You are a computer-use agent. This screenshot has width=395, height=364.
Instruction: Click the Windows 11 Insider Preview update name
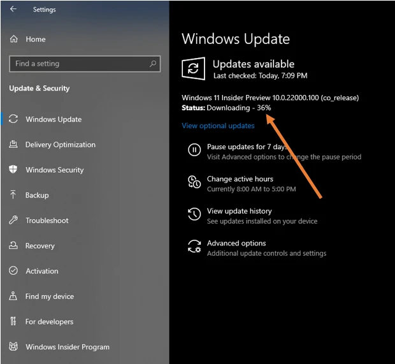click(270, 98)
